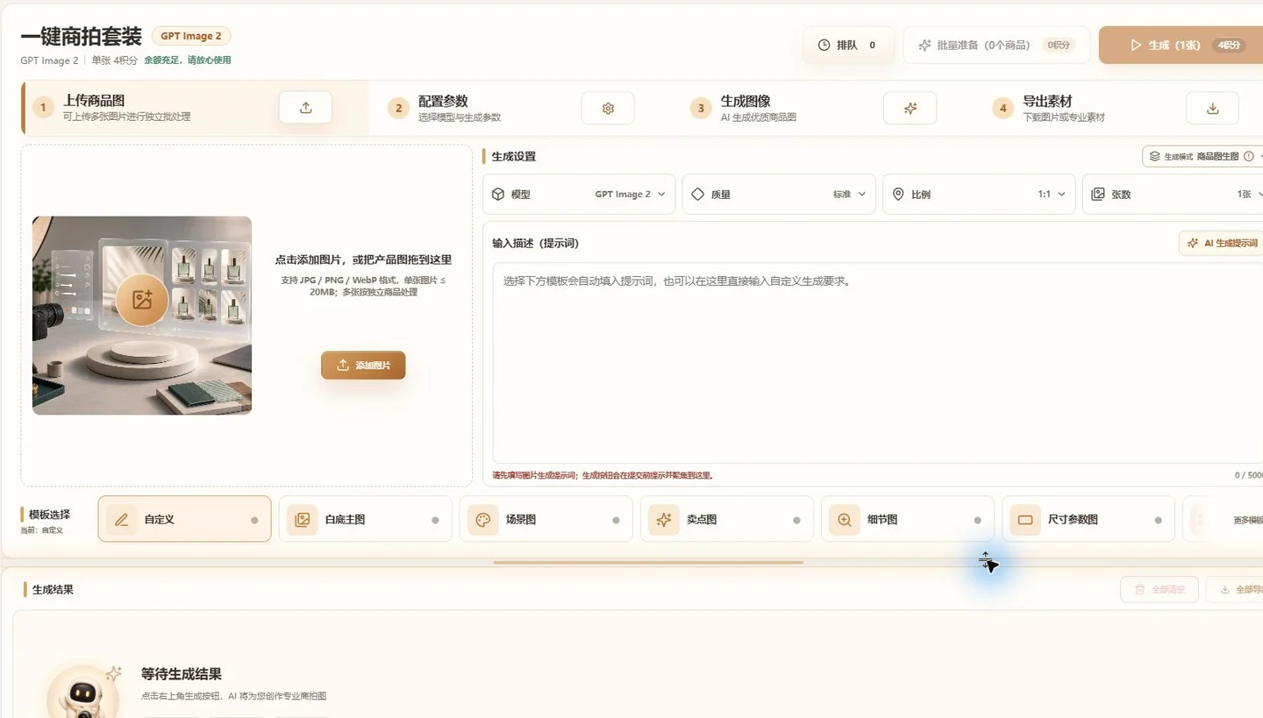Screen dimensions: 1263x718
Task: Select the 卖点图 template radio dot
Action: point(796,520)
